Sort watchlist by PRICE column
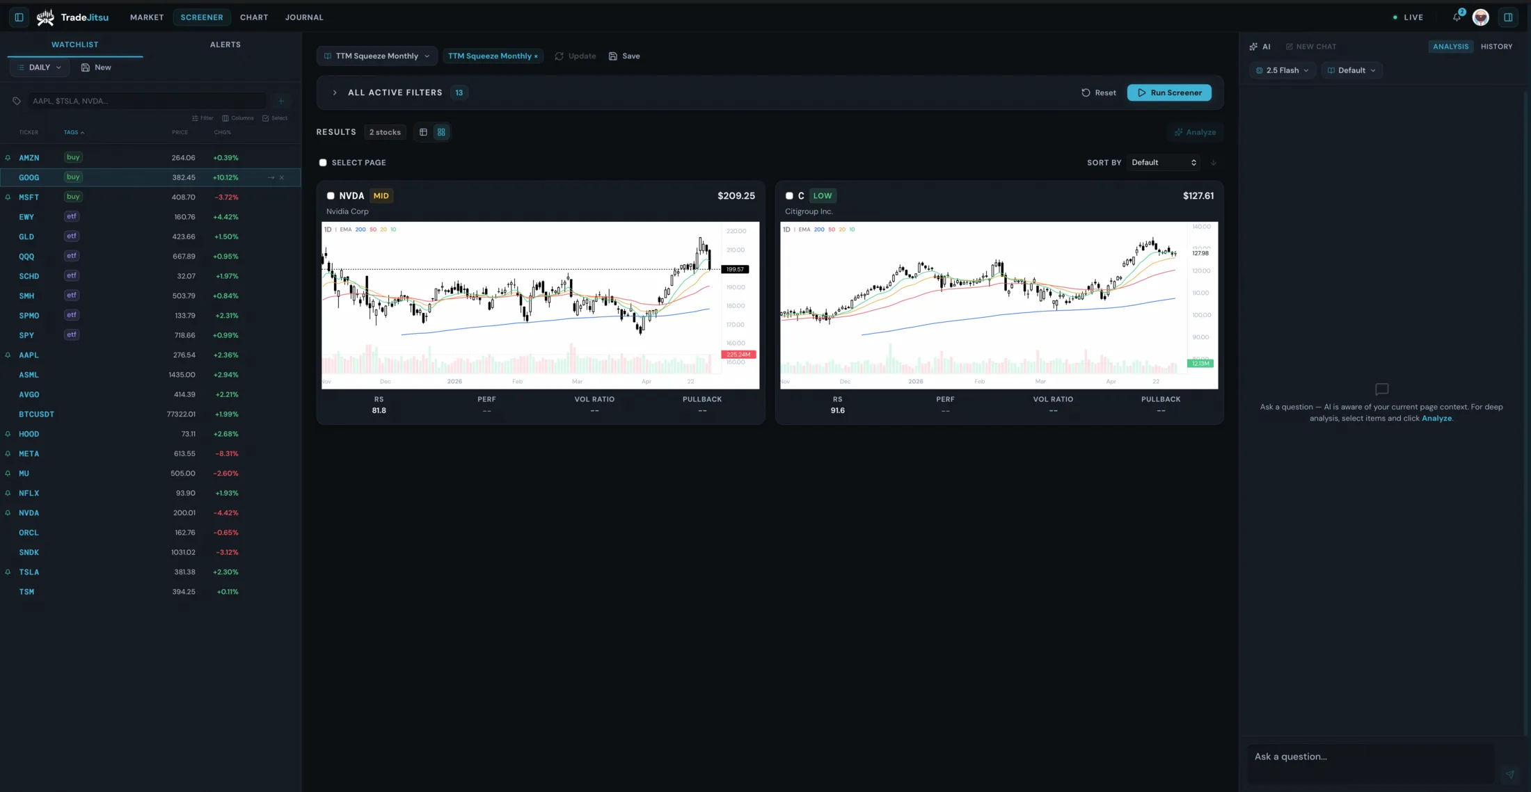The image size is (1531, 792). tap(180, 132)
